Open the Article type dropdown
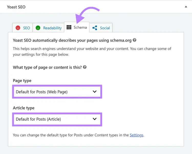The image size is (192, 154). (57, 119)
